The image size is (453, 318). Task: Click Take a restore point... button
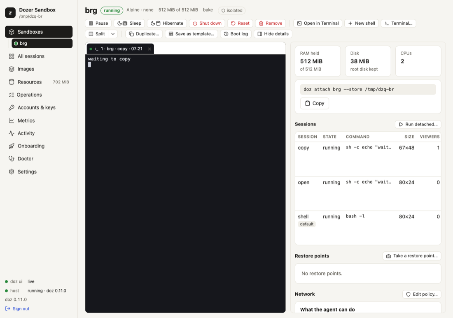412,256
